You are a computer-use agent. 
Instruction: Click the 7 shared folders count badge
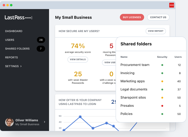[x=41, y=49]
